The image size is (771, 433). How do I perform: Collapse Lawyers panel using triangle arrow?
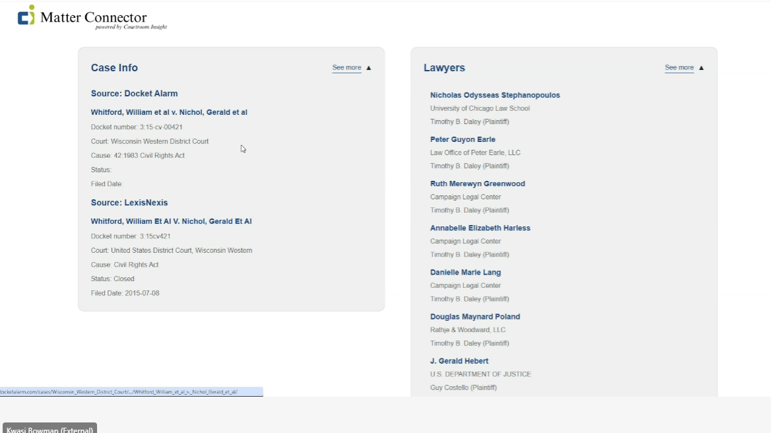(701, 68)
